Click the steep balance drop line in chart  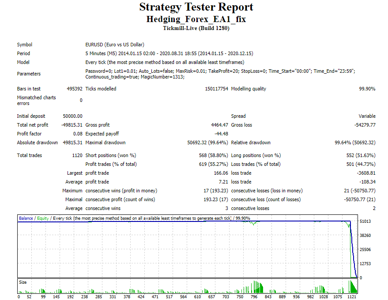coord(354,250)
